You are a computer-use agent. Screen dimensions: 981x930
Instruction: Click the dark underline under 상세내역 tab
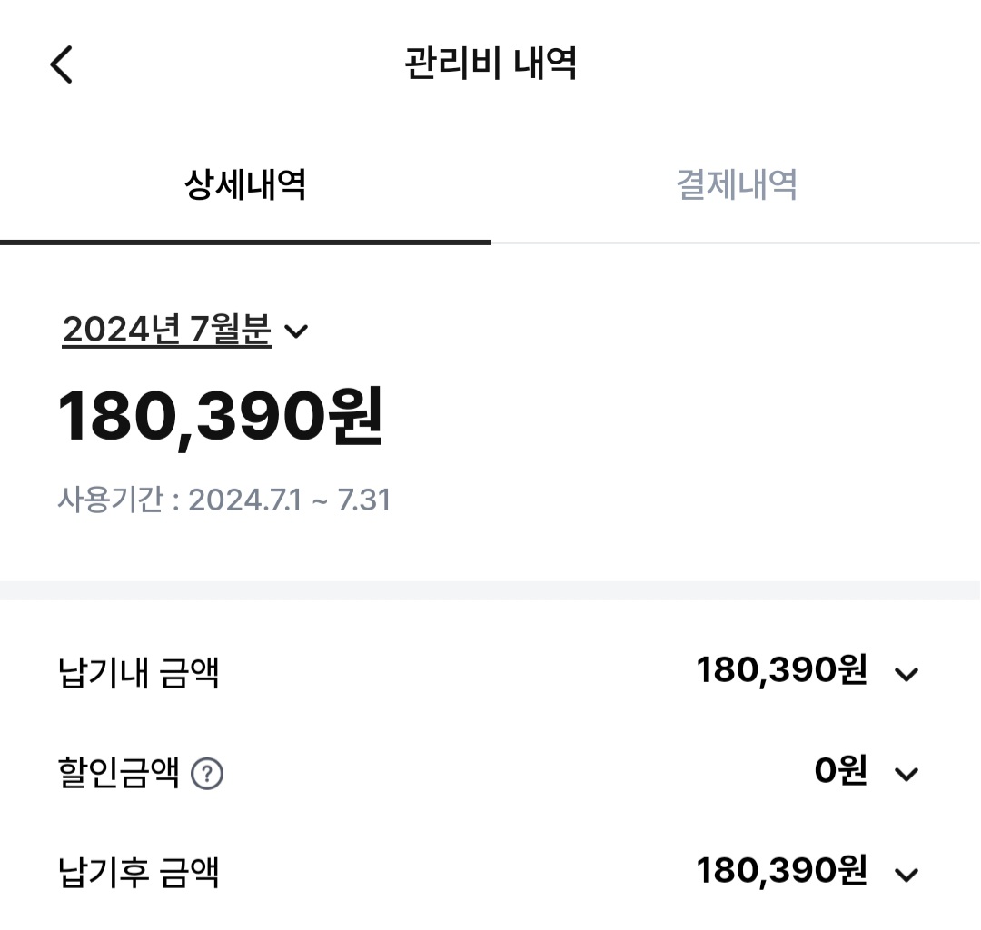tap(245, 242)
